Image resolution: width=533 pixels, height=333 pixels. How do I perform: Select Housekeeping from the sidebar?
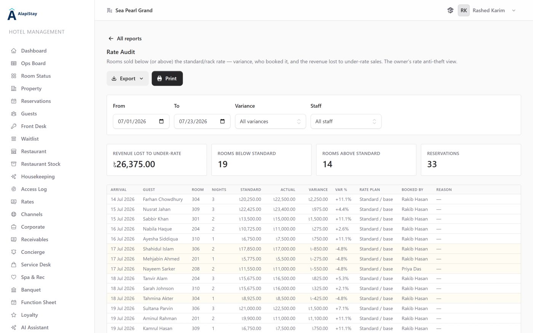[x=38, y=176]
